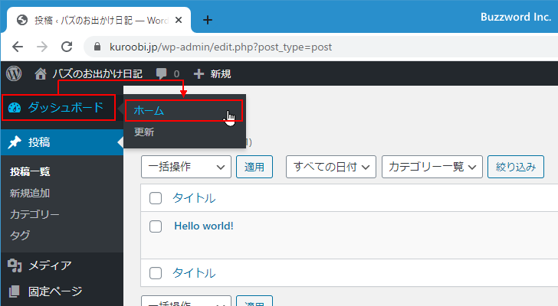Open the カテゴリー一覧 dropdown
Image resolution: width=558 pixels, height=306 pixels.
click(x=432, y=167)
